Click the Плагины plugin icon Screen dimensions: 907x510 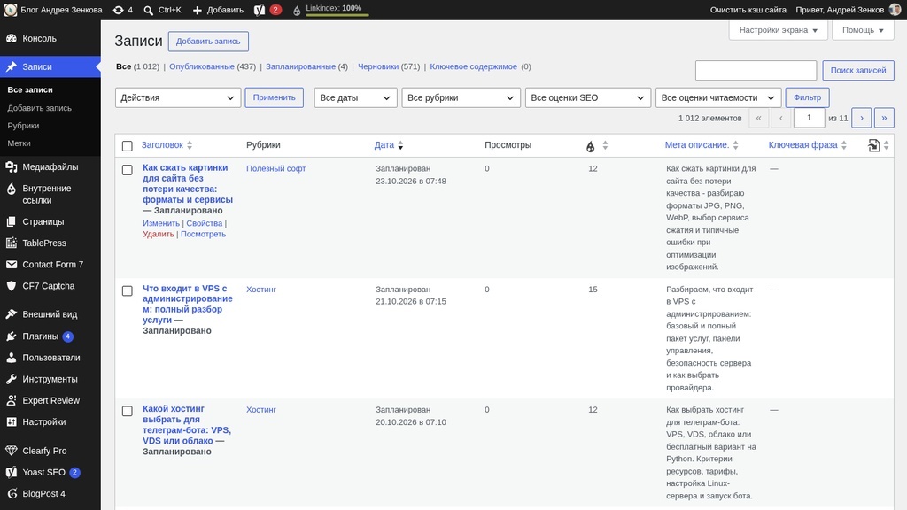[x=11, y=336]
